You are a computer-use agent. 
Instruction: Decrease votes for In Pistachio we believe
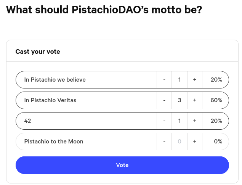point(164,80)
